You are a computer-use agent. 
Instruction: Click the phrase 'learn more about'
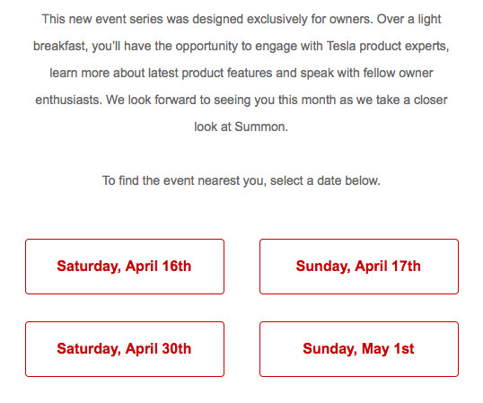coord(97,73)
